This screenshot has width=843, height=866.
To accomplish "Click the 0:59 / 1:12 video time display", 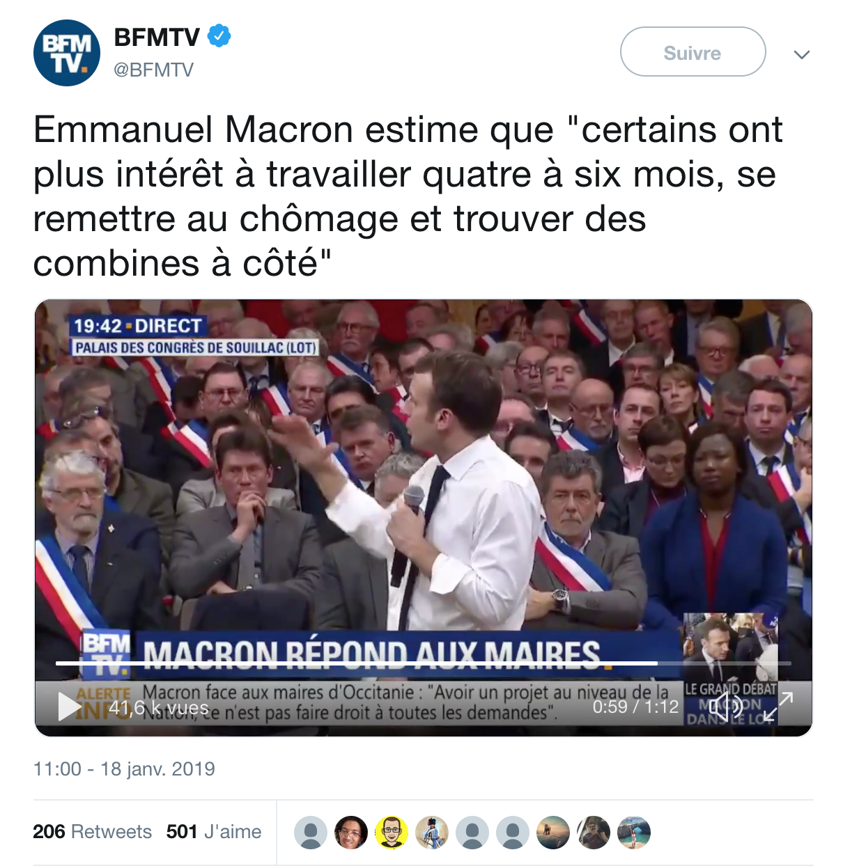I will click(635, 707).
